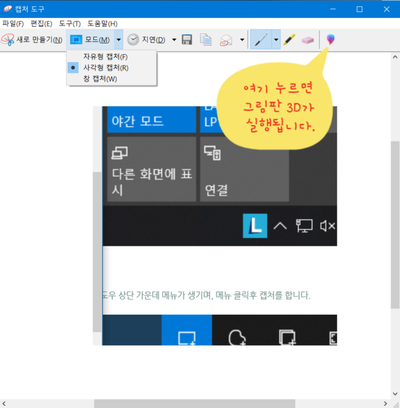Click the vertical scrollbar thumb

pos(395,225)
